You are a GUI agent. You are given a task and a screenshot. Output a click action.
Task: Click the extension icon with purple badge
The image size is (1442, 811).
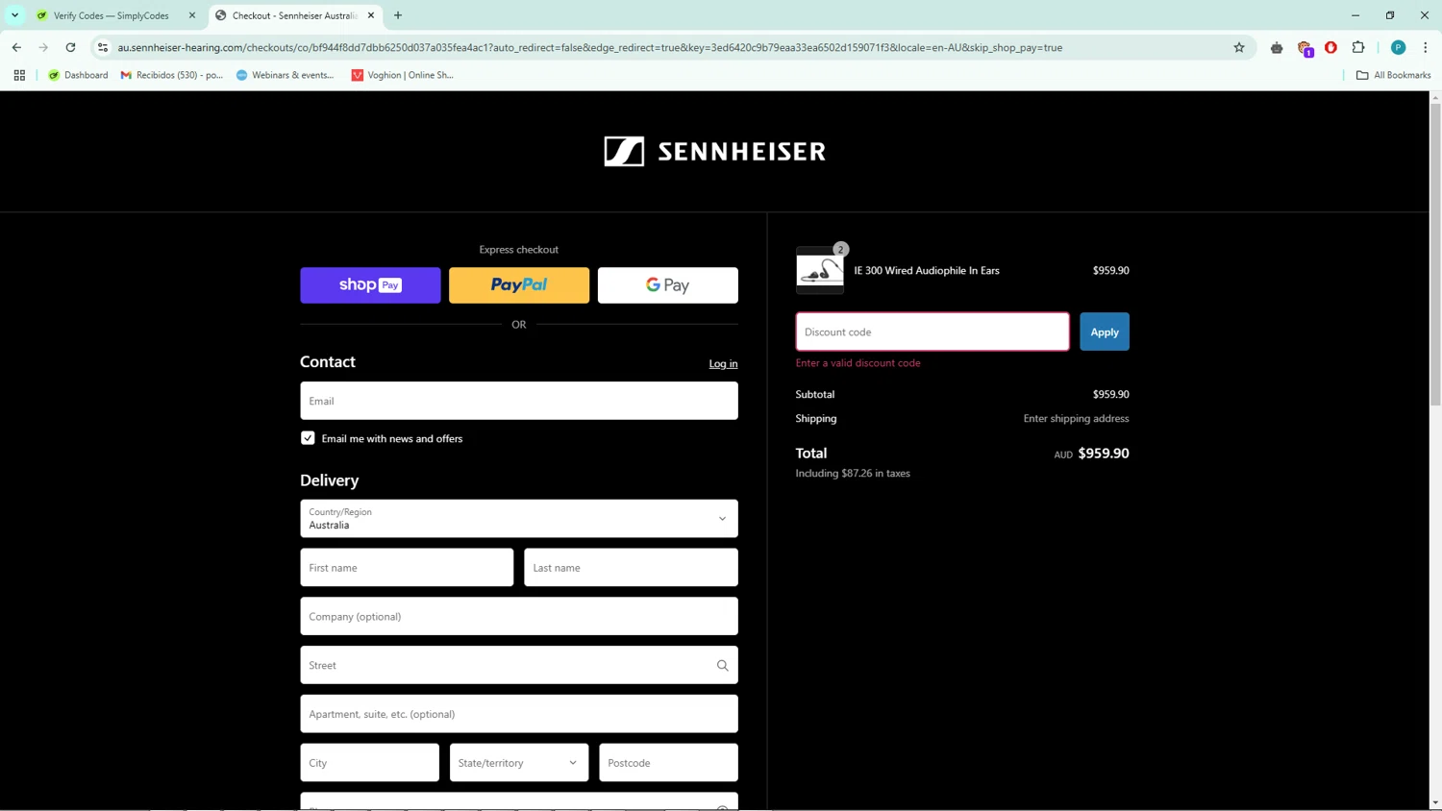pos(1305,48)
